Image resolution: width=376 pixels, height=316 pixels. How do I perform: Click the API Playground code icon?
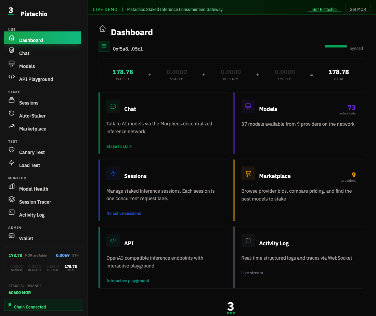click(x=12, y=77)
